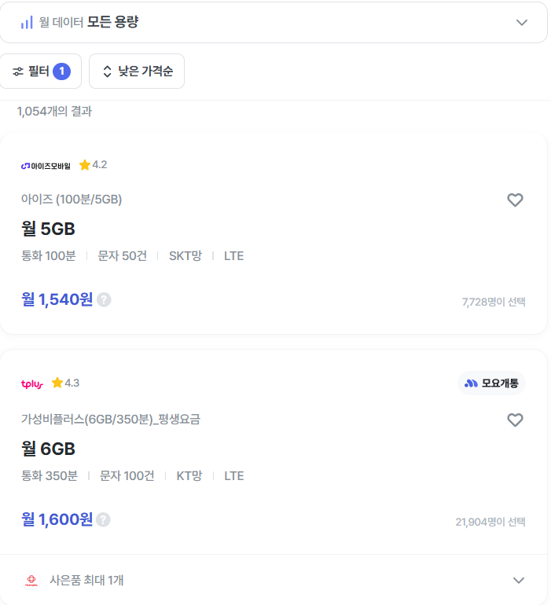Open the 필터 button
The image size is (551, 605).
click(x=41, y=71)
